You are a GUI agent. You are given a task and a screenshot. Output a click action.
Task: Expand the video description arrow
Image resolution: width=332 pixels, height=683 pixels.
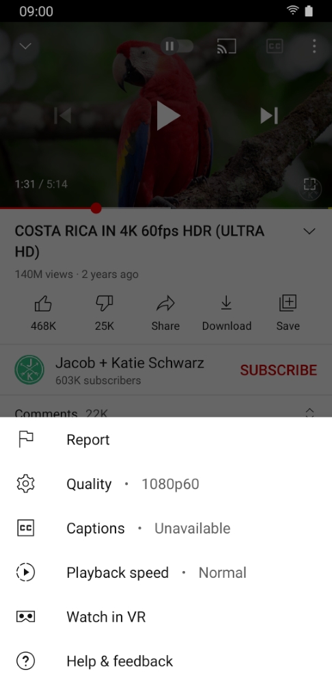(309, 232)
